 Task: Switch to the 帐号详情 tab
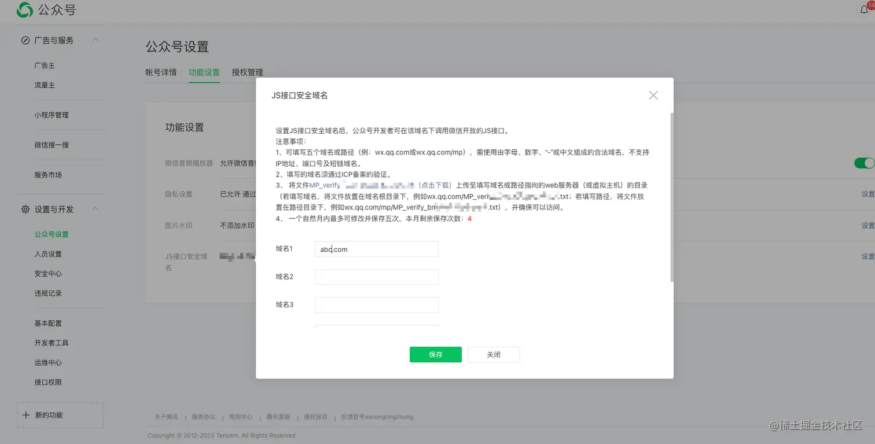point(161,72)
